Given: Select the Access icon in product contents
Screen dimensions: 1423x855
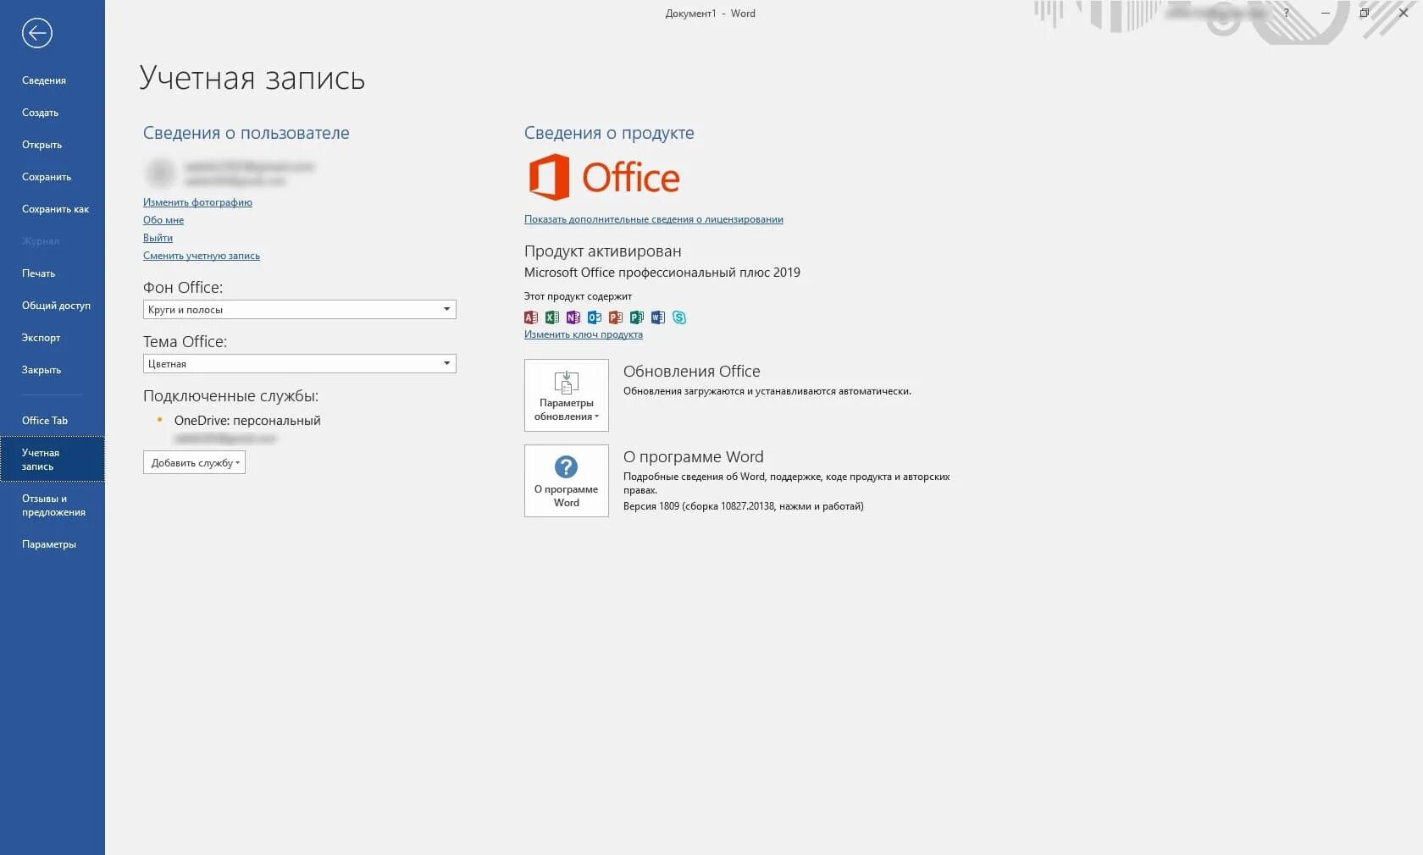Looking at the screenshot, I should tap(530, 317).
